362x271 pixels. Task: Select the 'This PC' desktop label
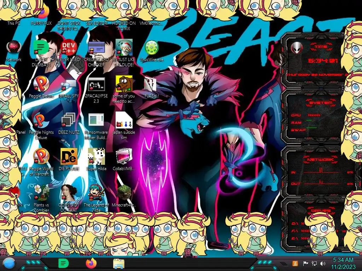(14, 23)
